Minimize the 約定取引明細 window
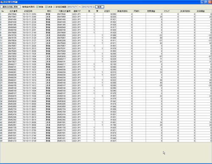This screenshot has height=164, width=212. [202, 2]
